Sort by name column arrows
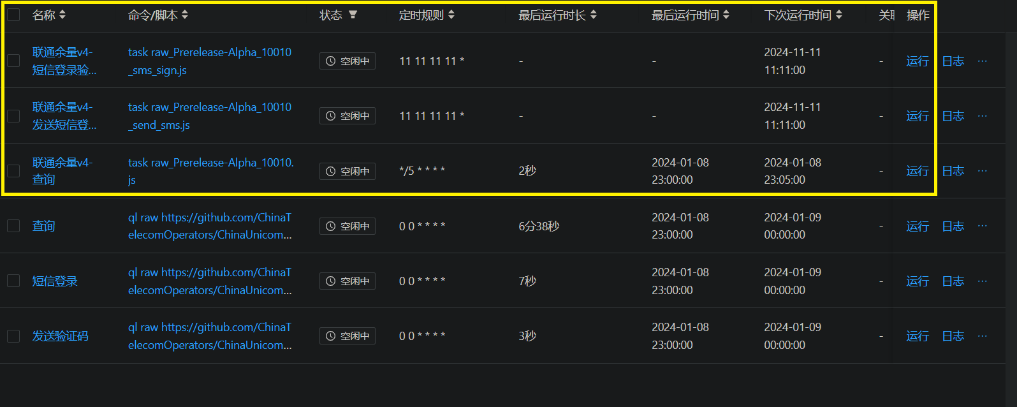The width and height of the screenshot is (1017, 407). pos(62,15)
